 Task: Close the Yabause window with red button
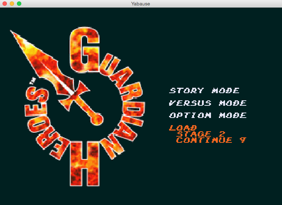pos(5,4)
